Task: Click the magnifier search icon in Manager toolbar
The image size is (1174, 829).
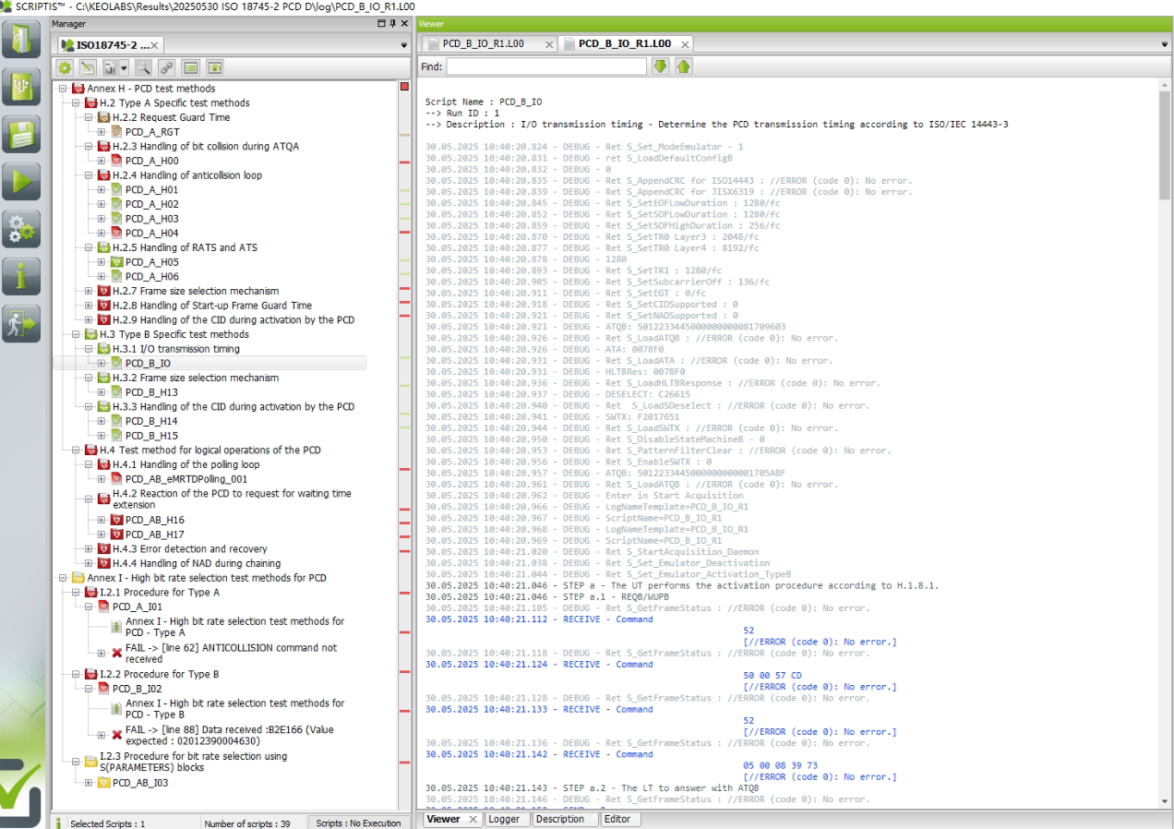Action: tap(143, 67)
